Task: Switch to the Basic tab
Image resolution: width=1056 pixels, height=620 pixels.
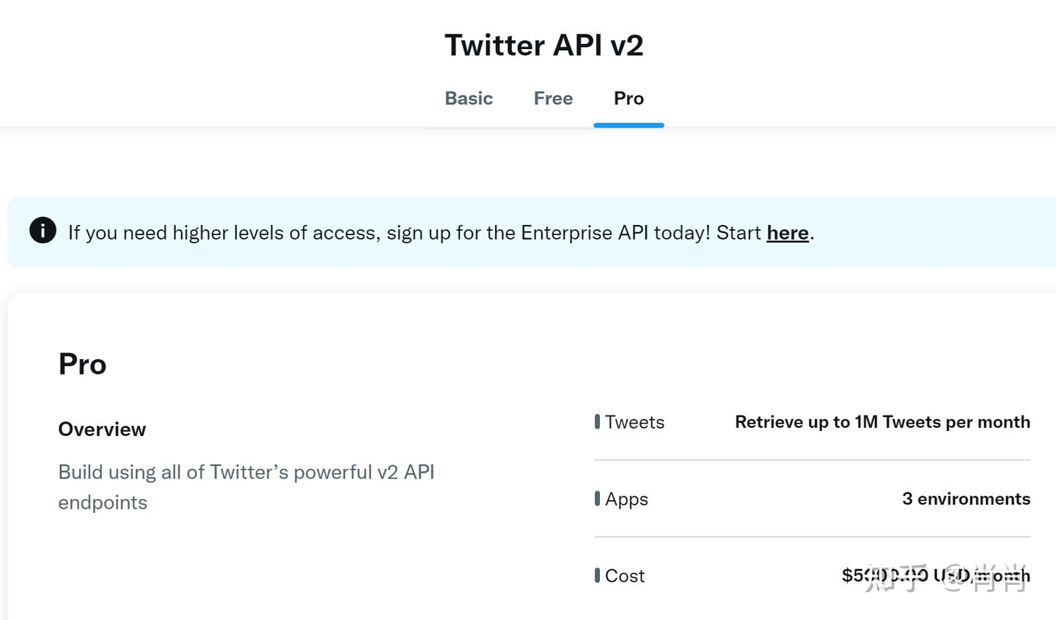Action: coord(469,98)
